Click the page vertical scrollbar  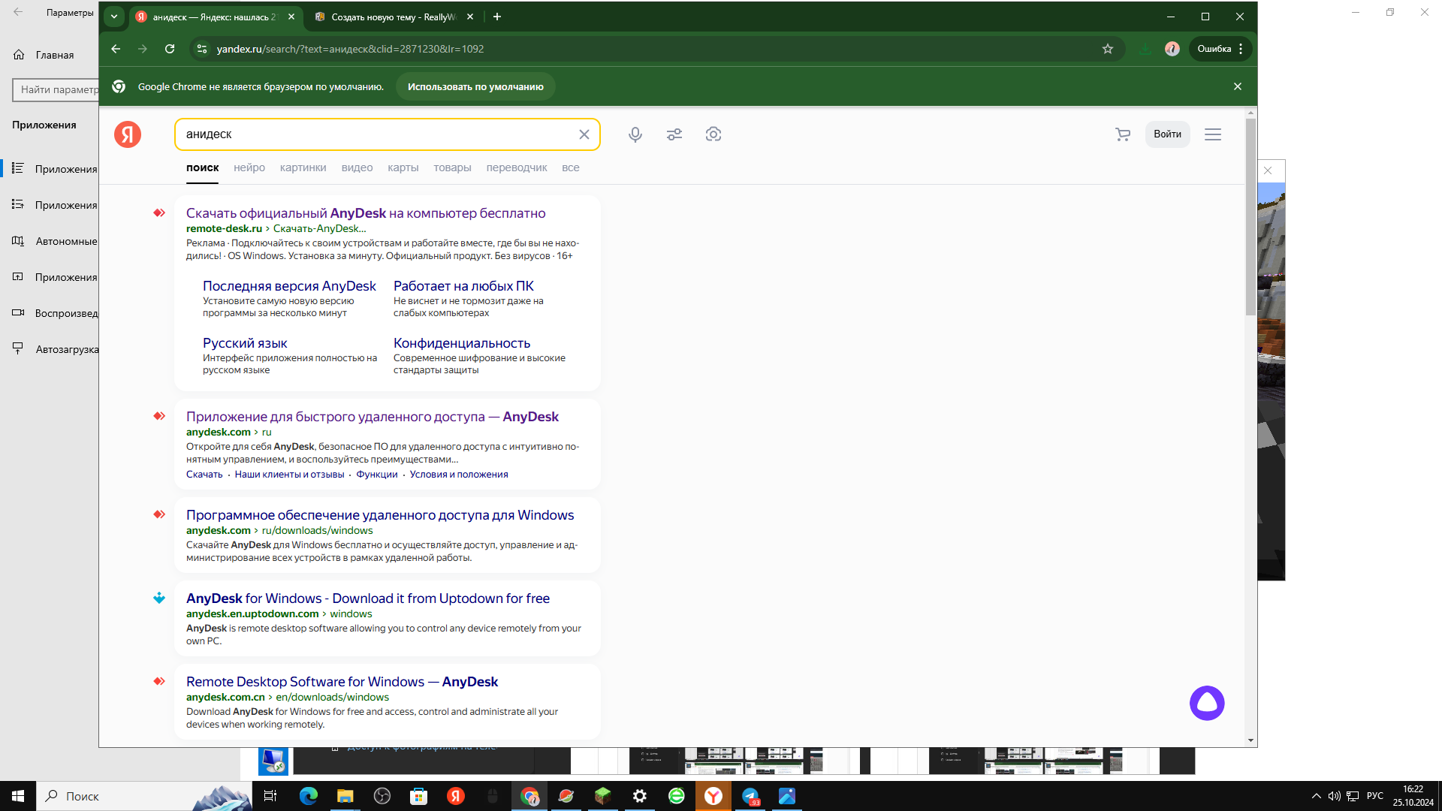1250,218
